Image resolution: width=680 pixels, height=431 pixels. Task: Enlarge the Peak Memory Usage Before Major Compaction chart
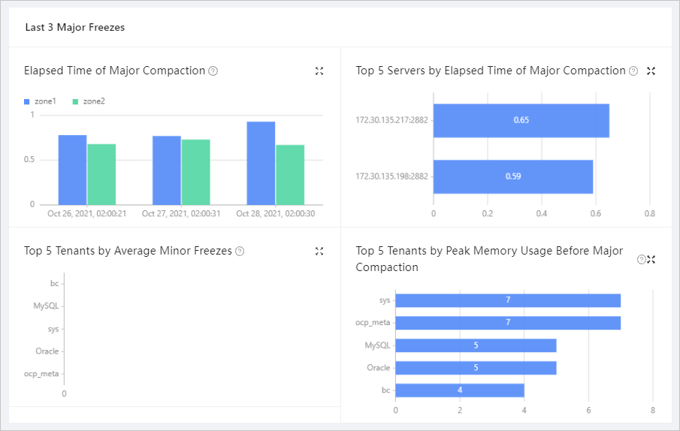pyautogui.click(x=651, y=260)
